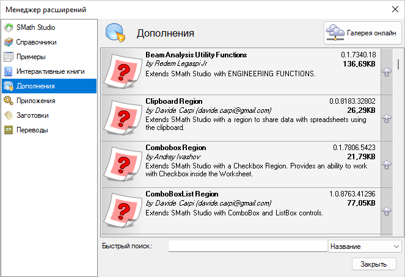This screenshot has width=405, height=277.
Task: Click version number 1.0.8763.41296
Action: [352, 193]
